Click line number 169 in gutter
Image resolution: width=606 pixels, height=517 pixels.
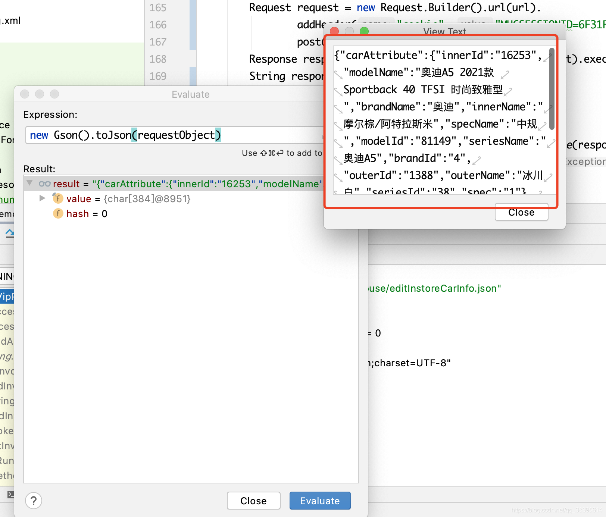tap(158, 76)
